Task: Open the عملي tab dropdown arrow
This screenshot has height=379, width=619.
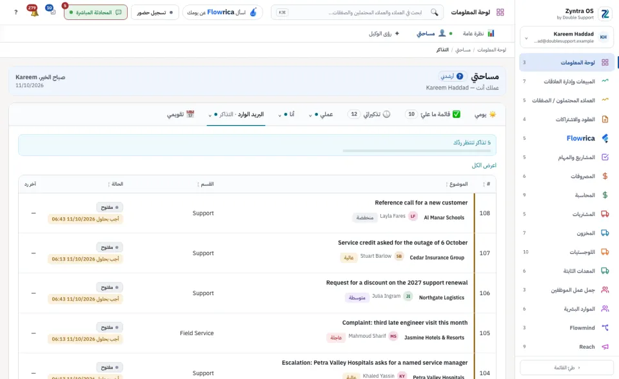Action: point(310,115)
